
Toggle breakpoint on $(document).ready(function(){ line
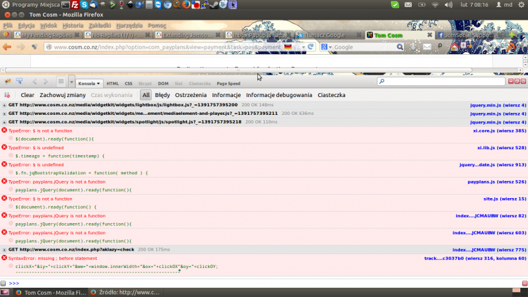(x=11, y=139)
